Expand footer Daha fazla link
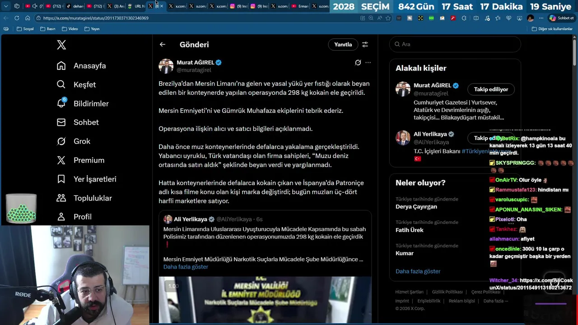Screen dimensions: 578x325 point(496,301)
